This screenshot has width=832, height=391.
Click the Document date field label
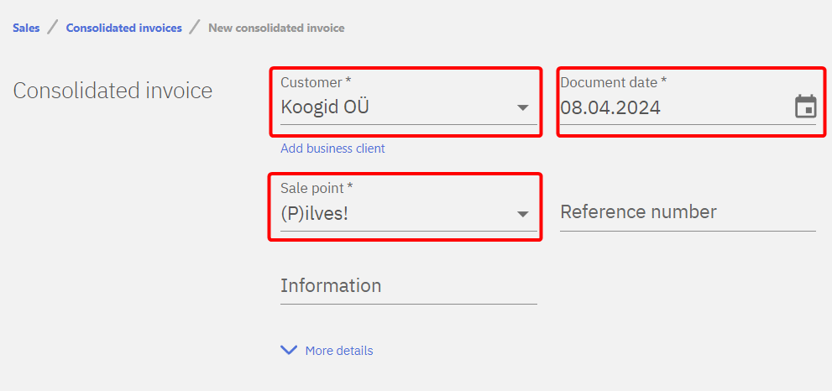coord(613,82)
